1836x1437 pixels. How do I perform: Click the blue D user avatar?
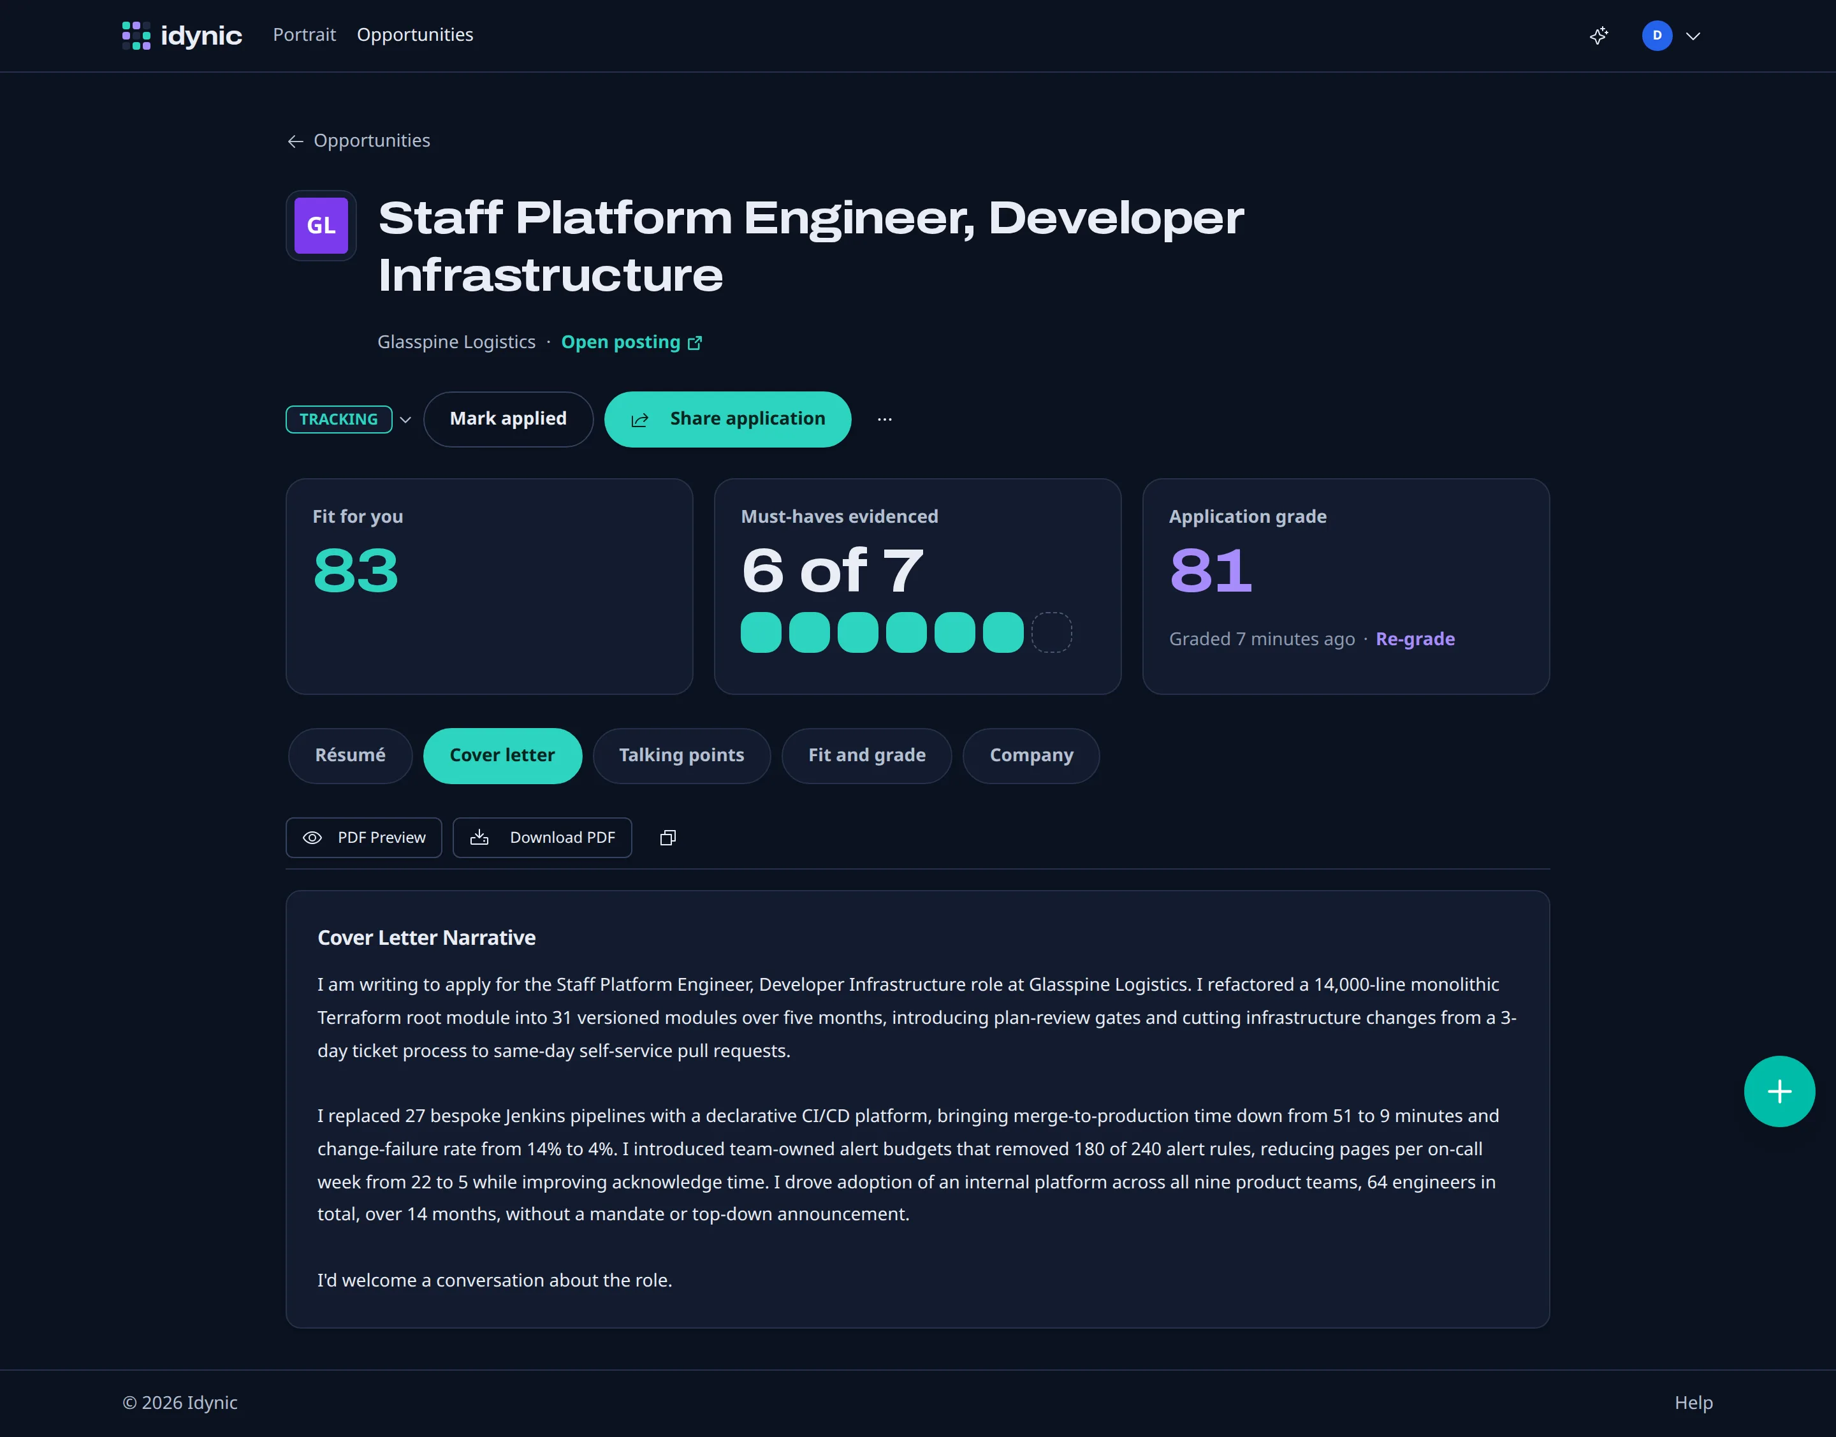pyautogui.click(x=1657, y=35)
